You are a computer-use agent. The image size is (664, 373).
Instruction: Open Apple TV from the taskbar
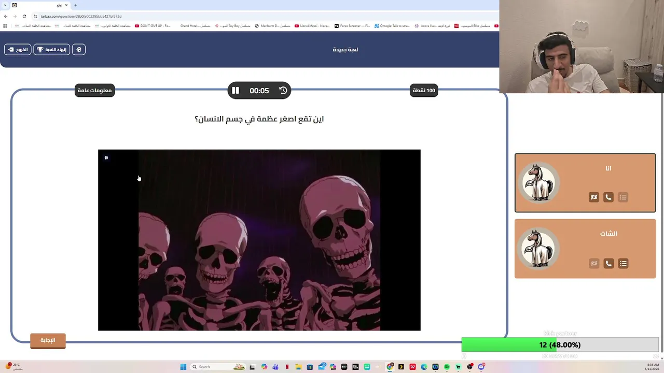(344, 367)
